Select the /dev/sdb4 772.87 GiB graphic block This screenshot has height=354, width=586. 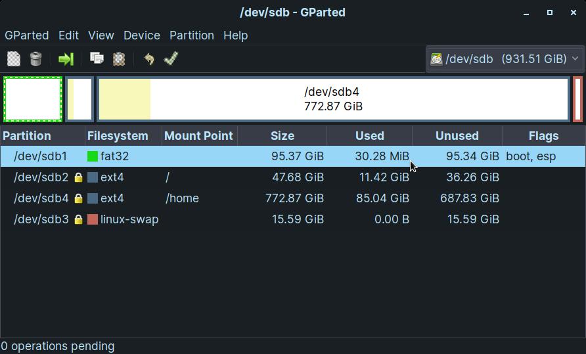[x=333, y=99]
